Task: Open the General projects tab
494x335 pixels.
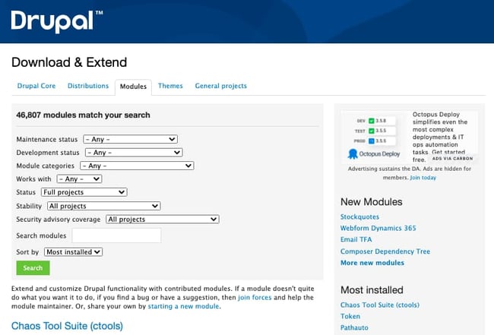Action: (221, 86)
